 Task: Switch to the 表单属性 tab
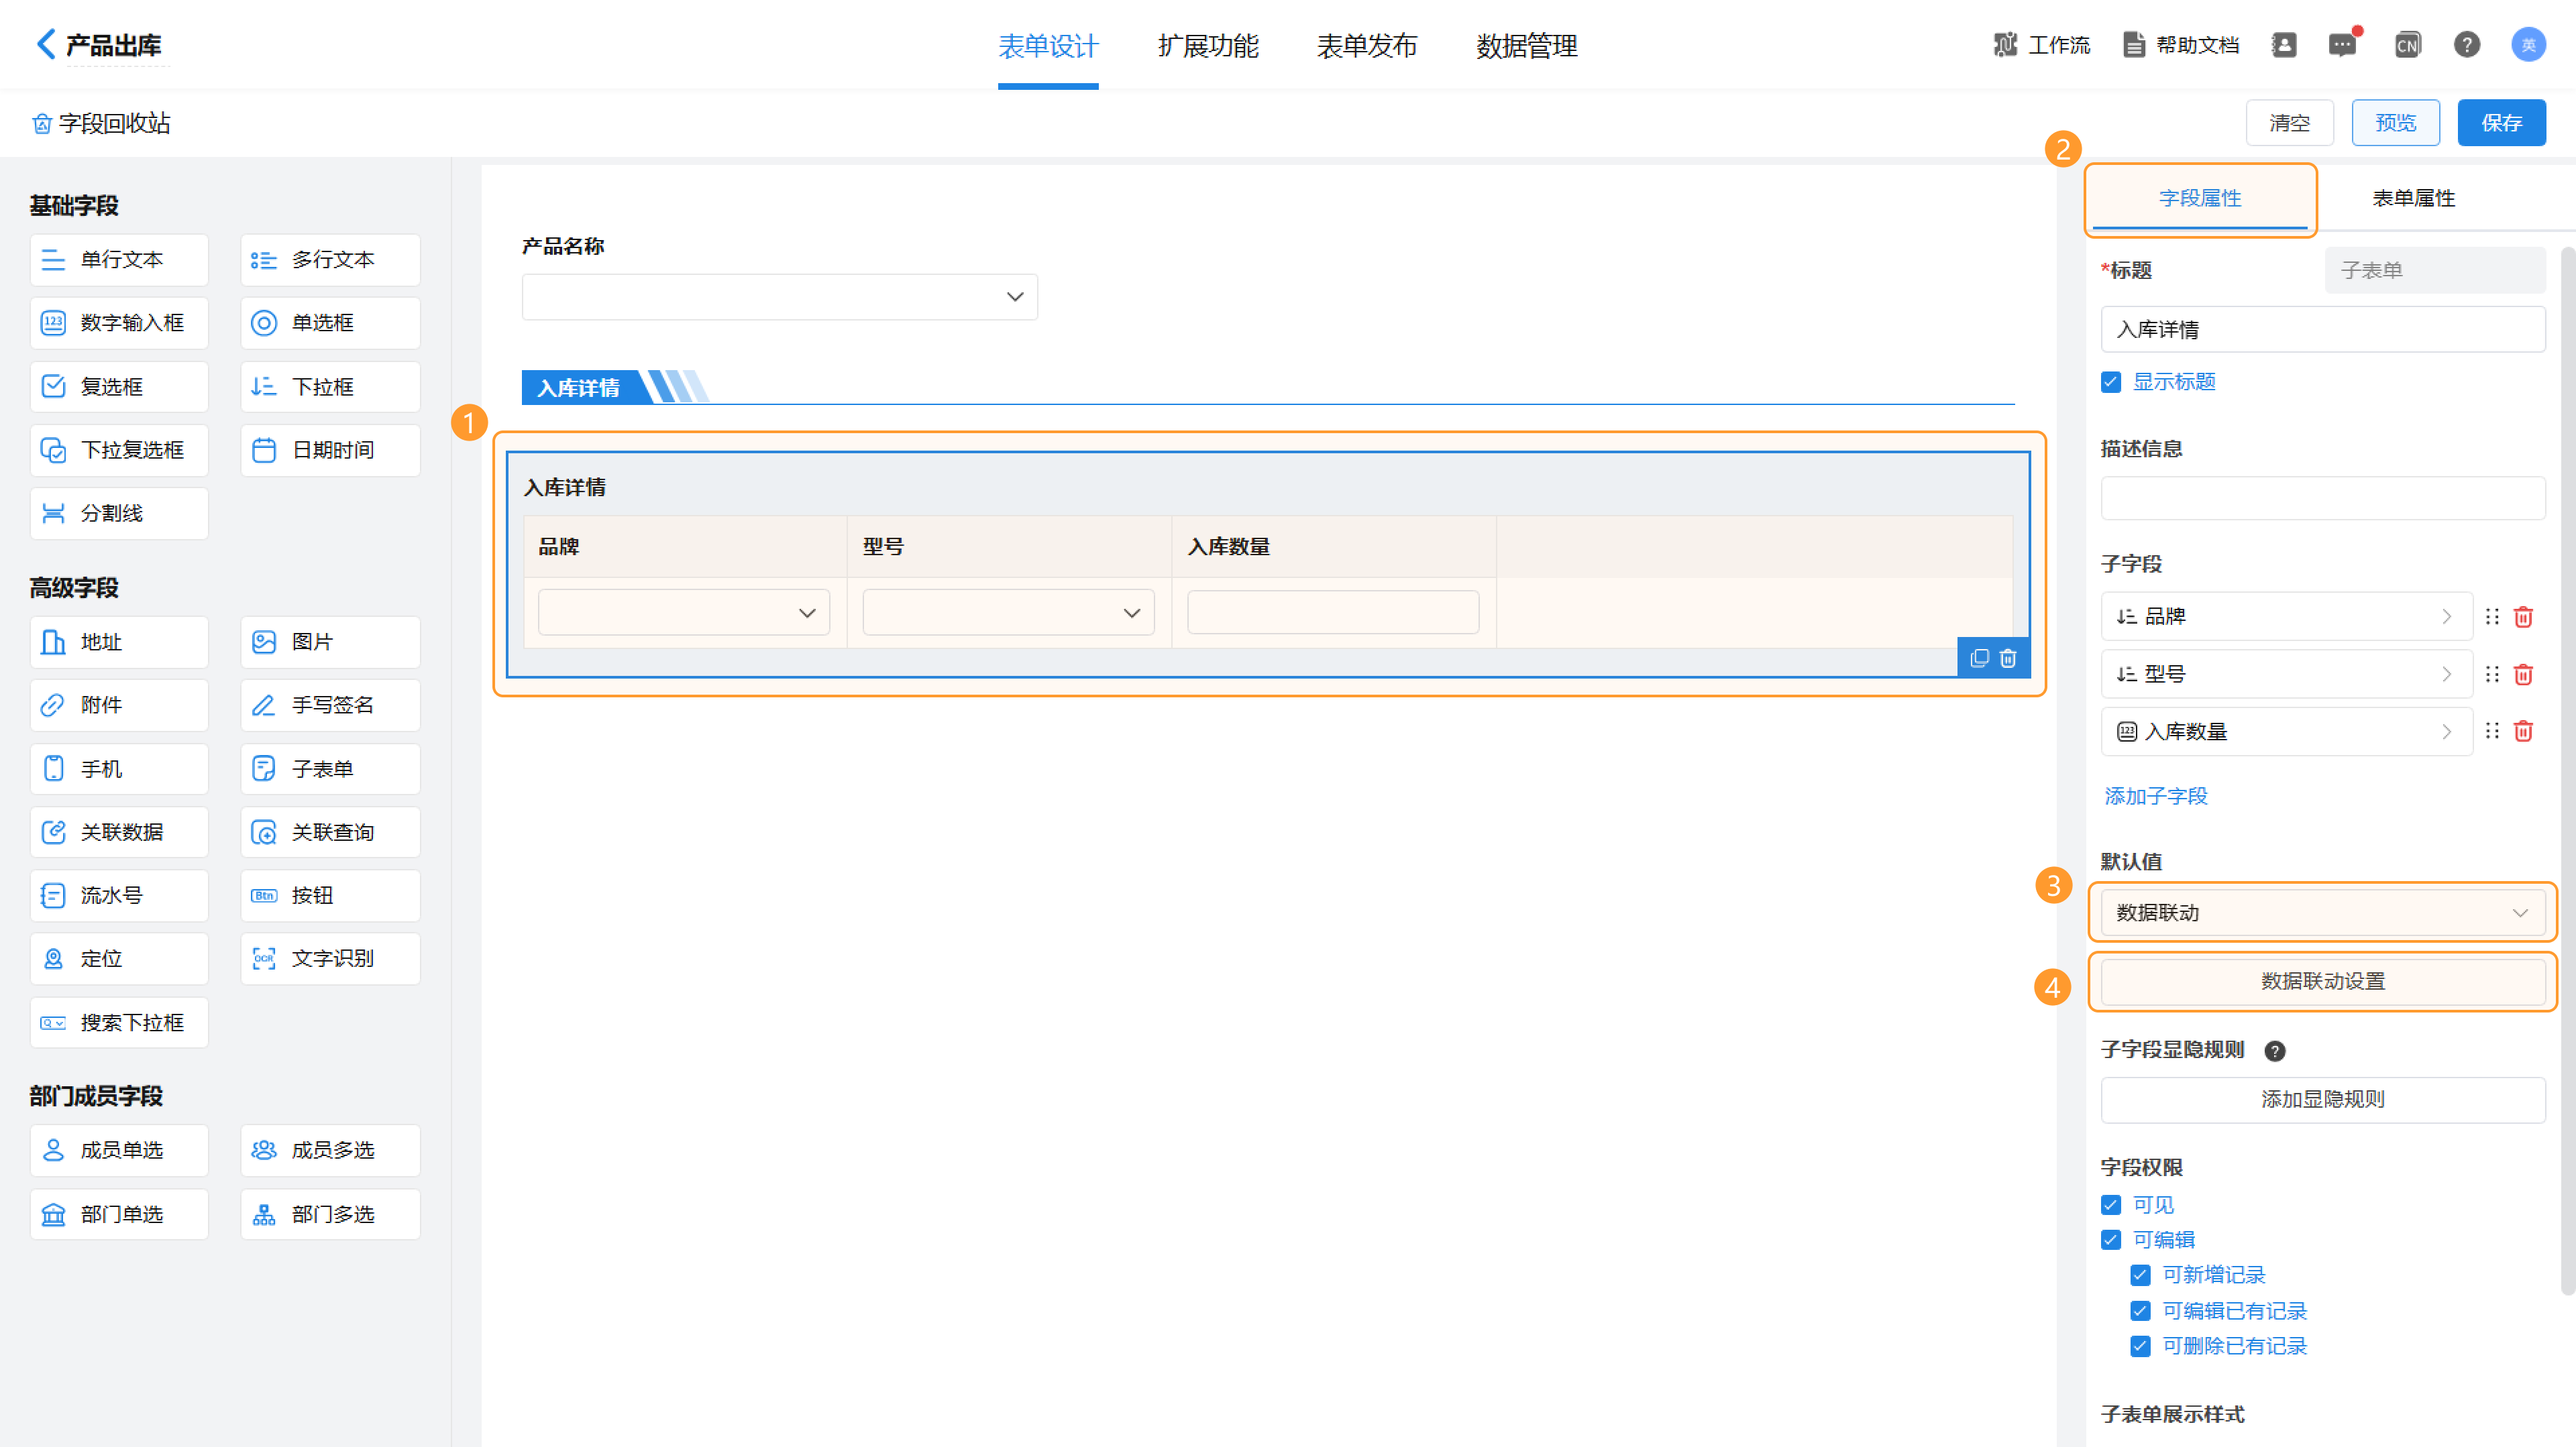tap(2413, 198)
